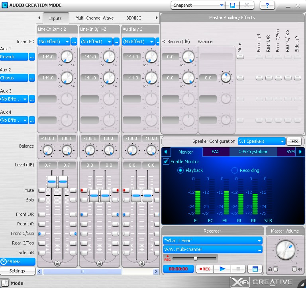Toggle the link lock on Auxiliary 2 faders

[x=142, y=263]
